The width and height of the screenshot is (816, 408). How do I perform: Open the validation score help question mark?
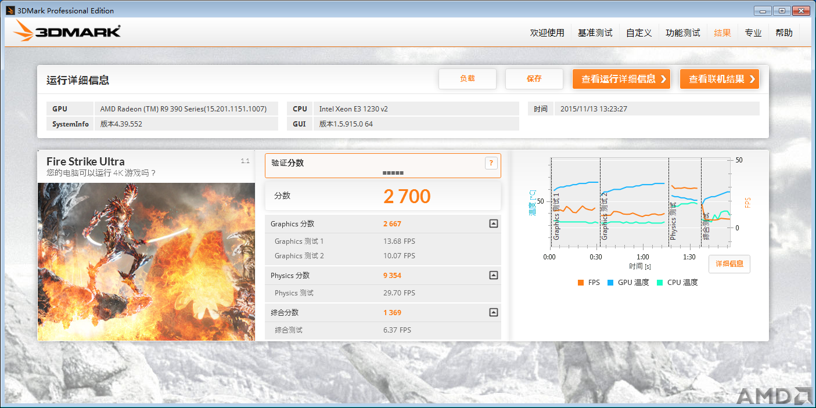(491, 163)
